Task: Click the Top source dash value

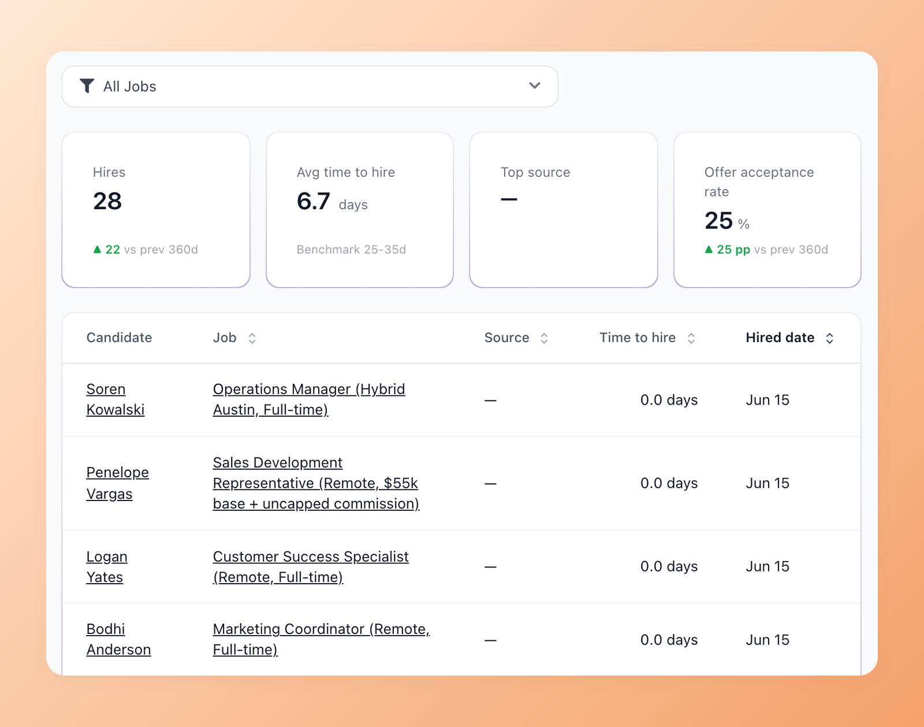Action: coord(509,199)
